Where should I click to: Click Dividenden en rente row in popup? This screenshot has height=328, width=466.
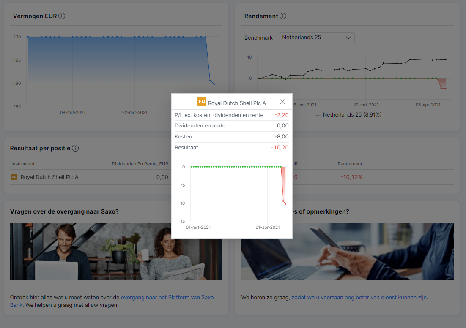click(231, 126)
